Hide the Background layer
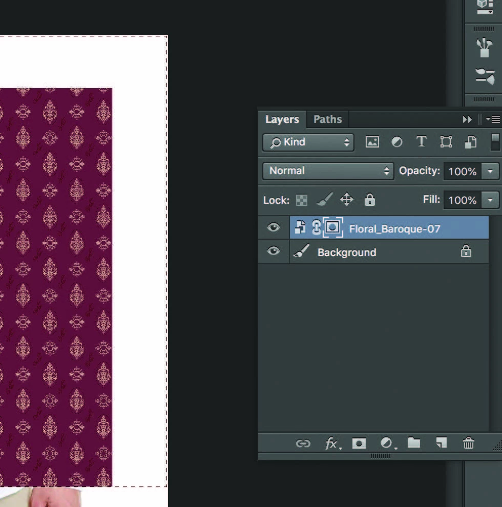Viewport: 502px width, 507px height. [274, 251]
